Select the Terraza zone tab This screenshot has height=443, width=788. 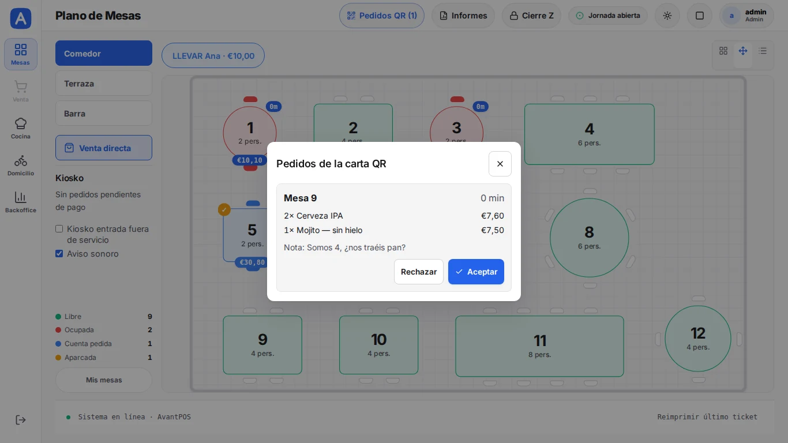104,83
